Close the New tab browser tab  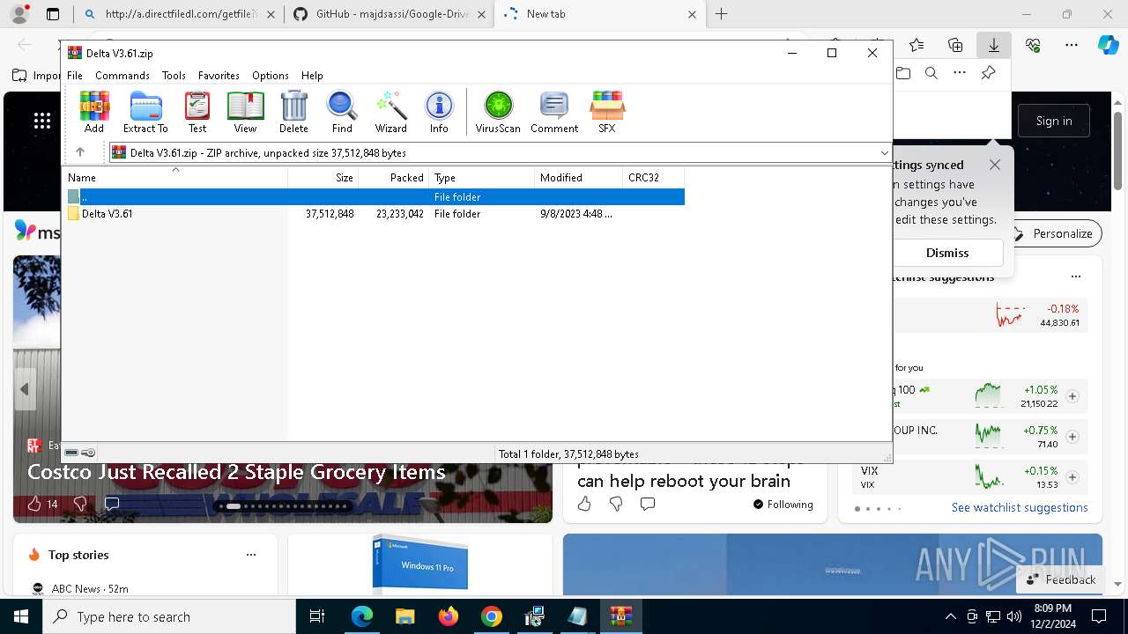[692, 14]
